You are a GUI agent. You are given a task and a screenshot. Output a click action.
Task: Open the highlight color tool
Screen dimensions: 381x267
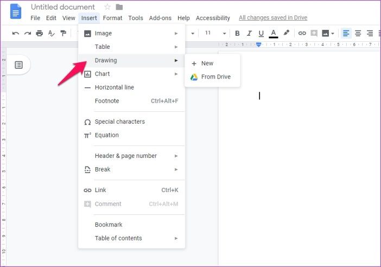[287, 33]
